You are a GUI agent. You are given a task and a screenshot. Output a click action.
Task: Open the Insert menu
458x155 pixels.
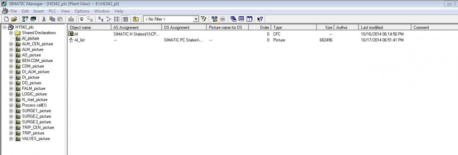(39, 11)
